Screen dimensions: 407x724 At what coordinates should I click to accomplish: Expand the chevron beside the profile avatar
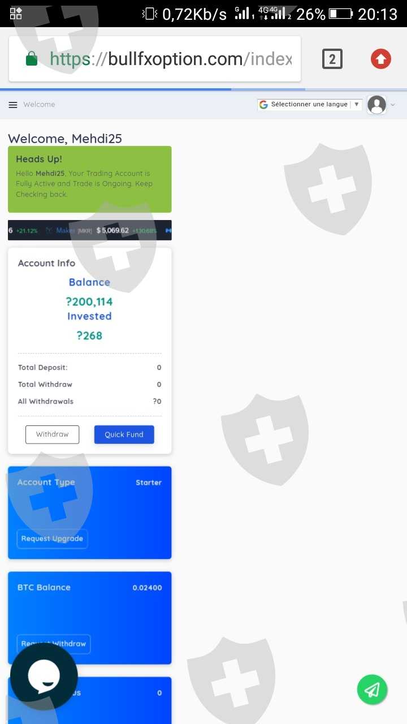pyautogui.click(x=393, y=105)
